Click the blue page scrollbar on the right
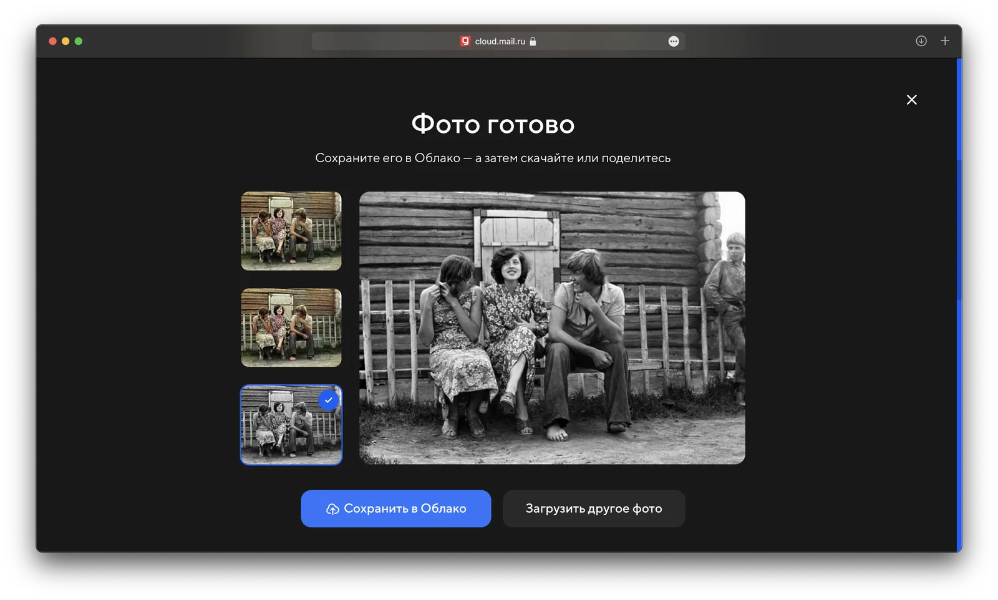998x600 pixels. 959,305
